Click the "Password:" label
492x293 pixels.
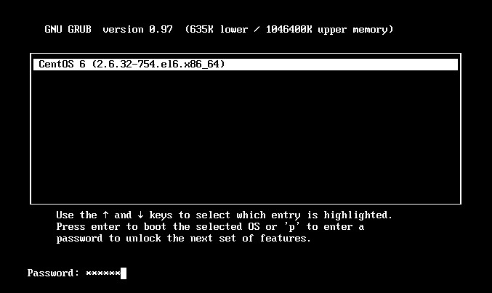coord(53,273)
